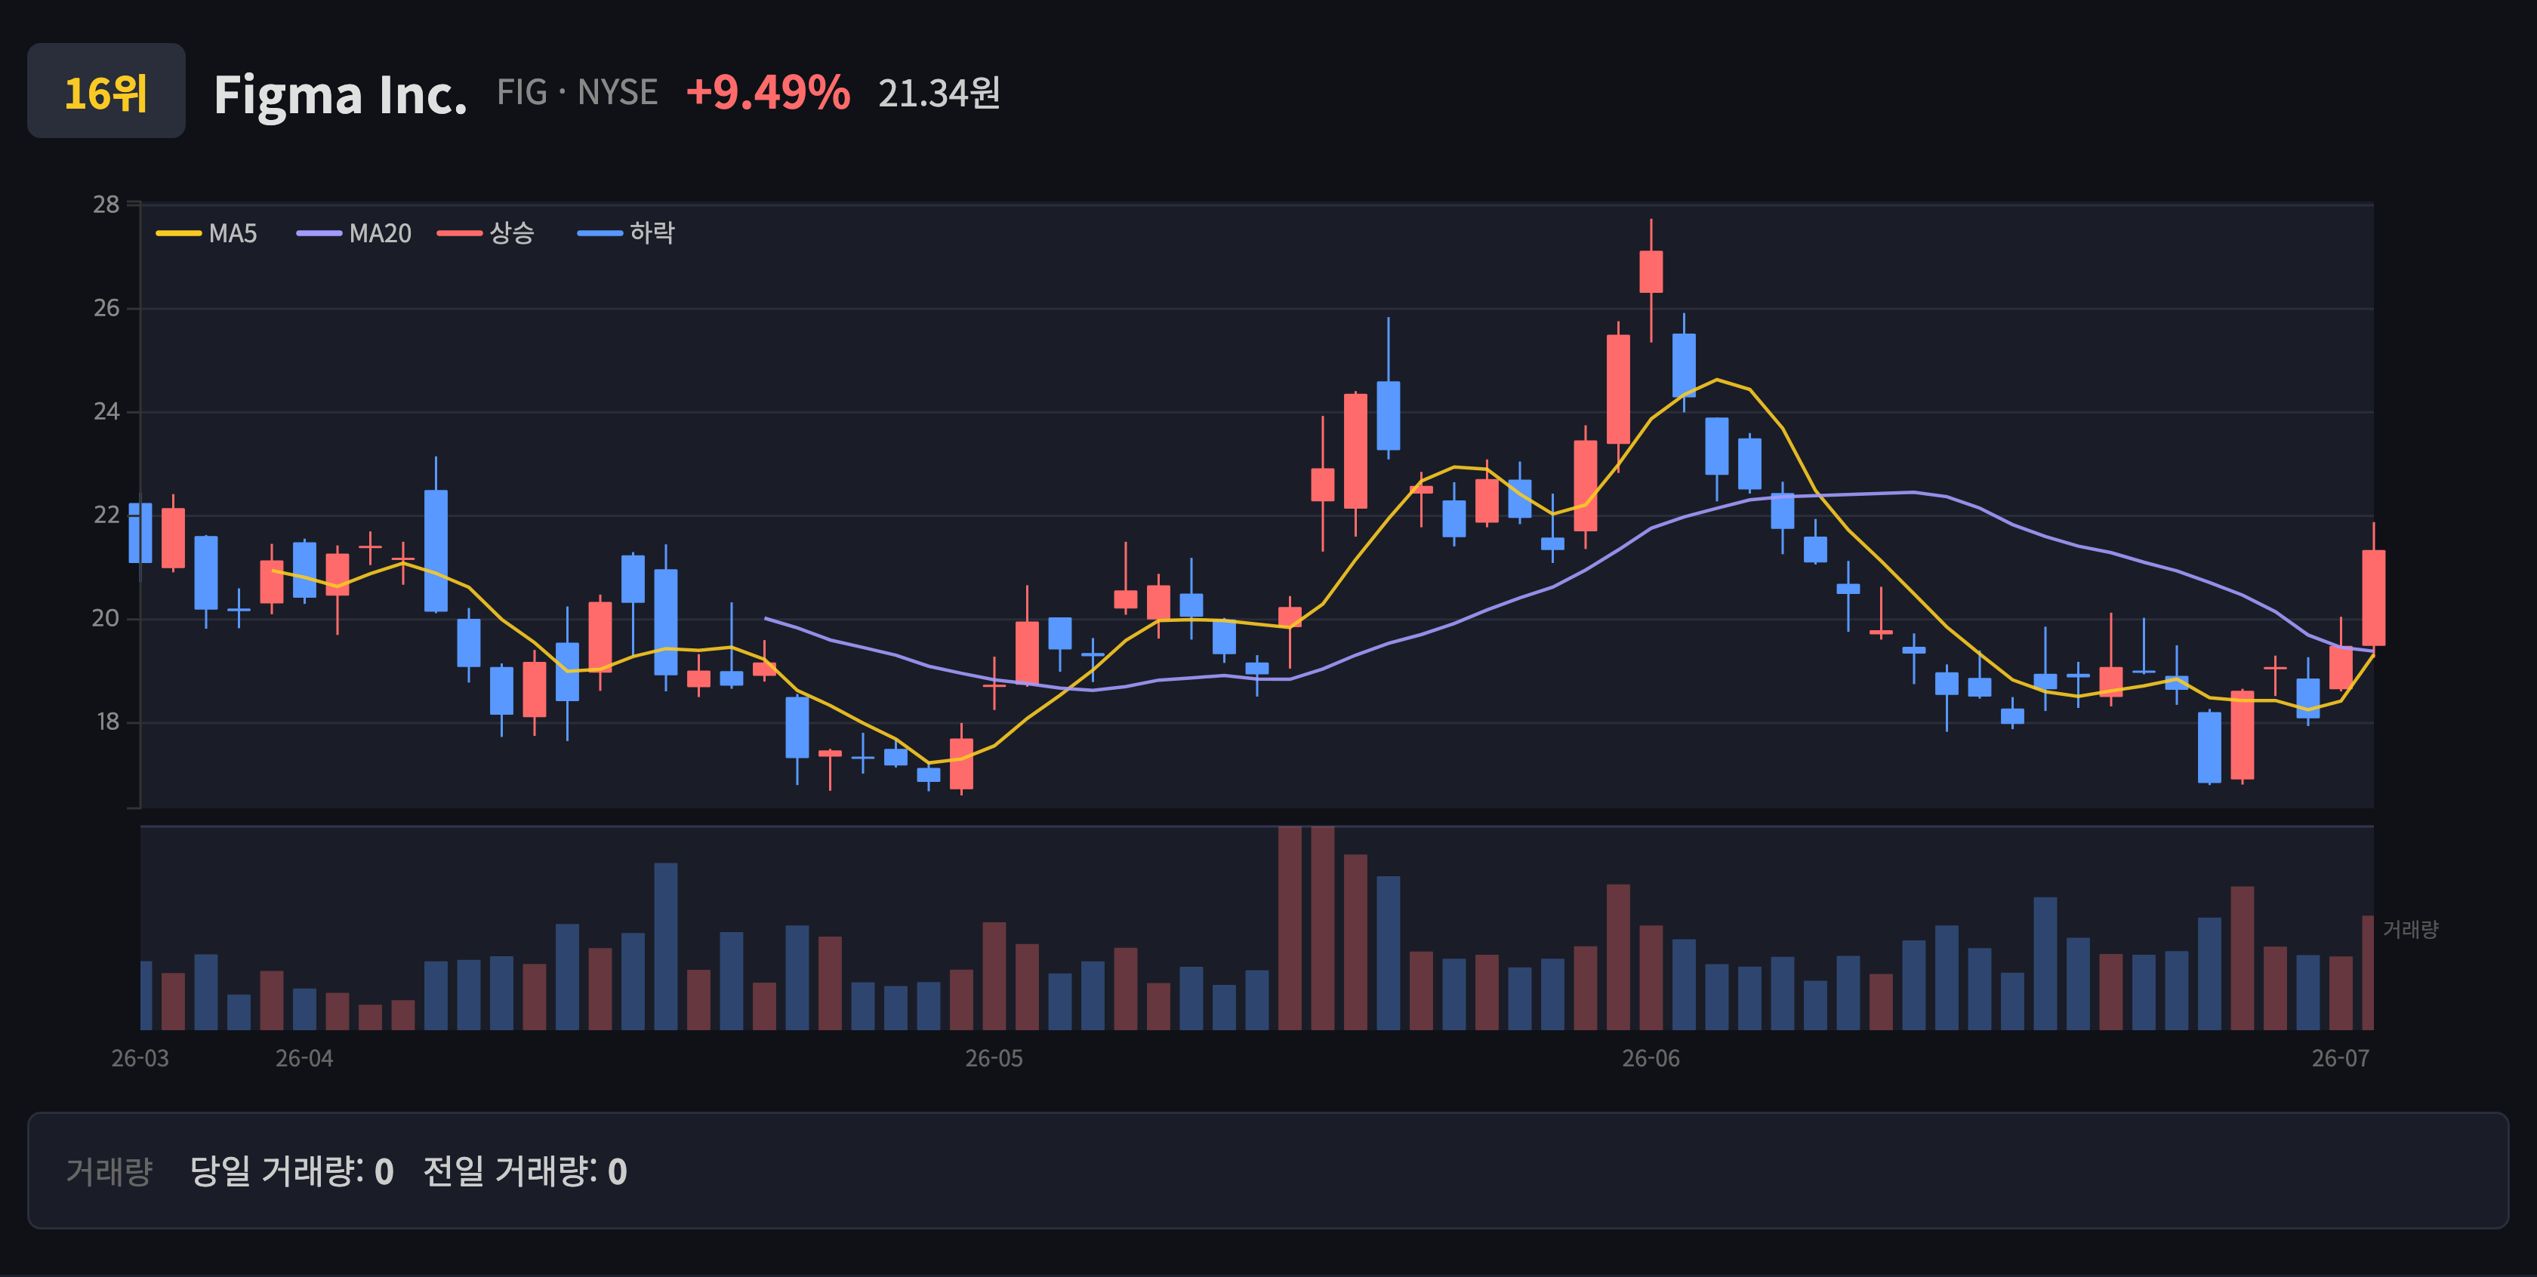Click the FIG · NYSE ticker label

click(x=577, y=93)
